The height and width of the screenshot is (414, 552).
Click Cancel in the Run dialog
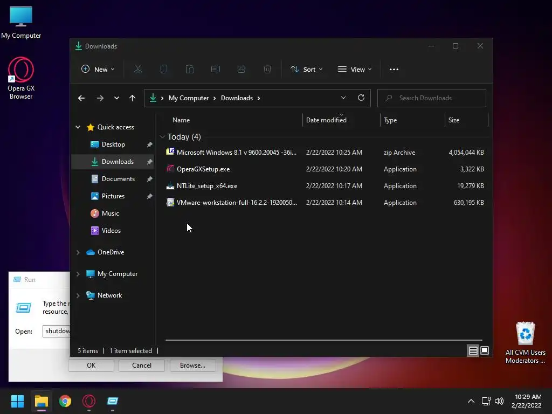click(x=142, y=365)
